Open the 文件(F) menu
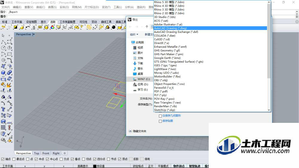 coord(6,7)
